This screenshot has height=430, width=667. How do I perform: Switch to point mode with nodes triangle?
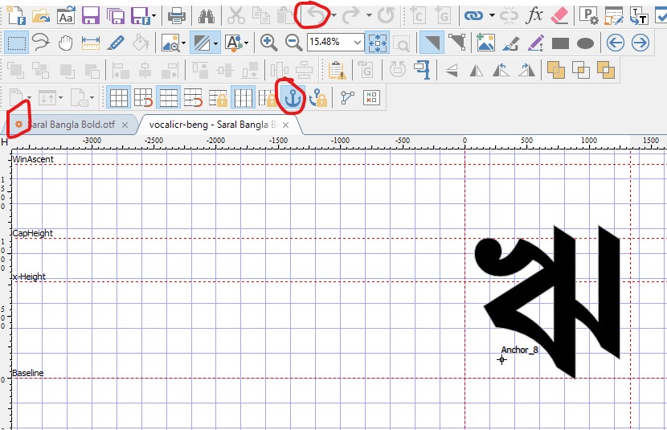pyautogui.click(x=457, y=43)
